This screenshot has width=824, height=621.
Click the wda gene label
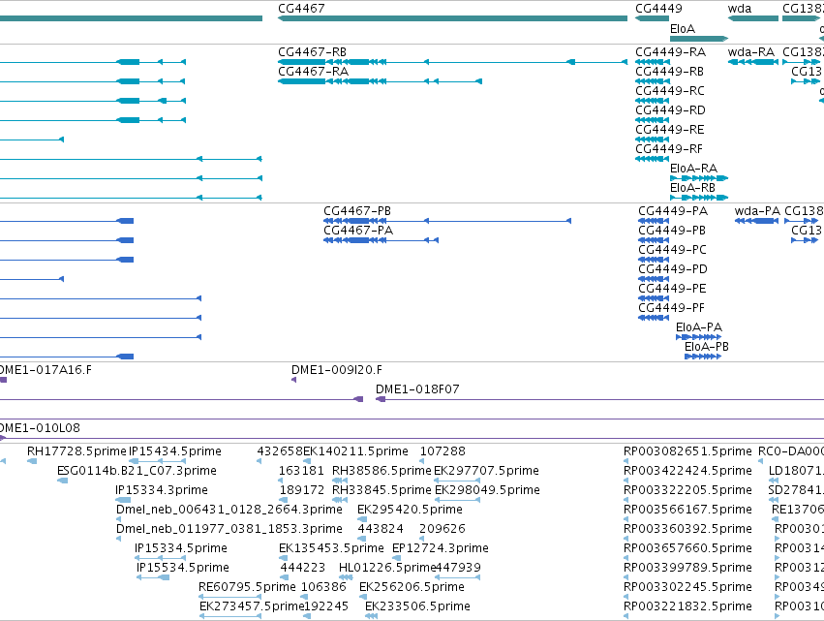[740, 9]
